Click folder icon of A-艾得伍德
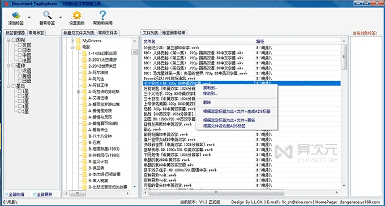This screenshot has width=385, height=206. (x=84, y=98)
